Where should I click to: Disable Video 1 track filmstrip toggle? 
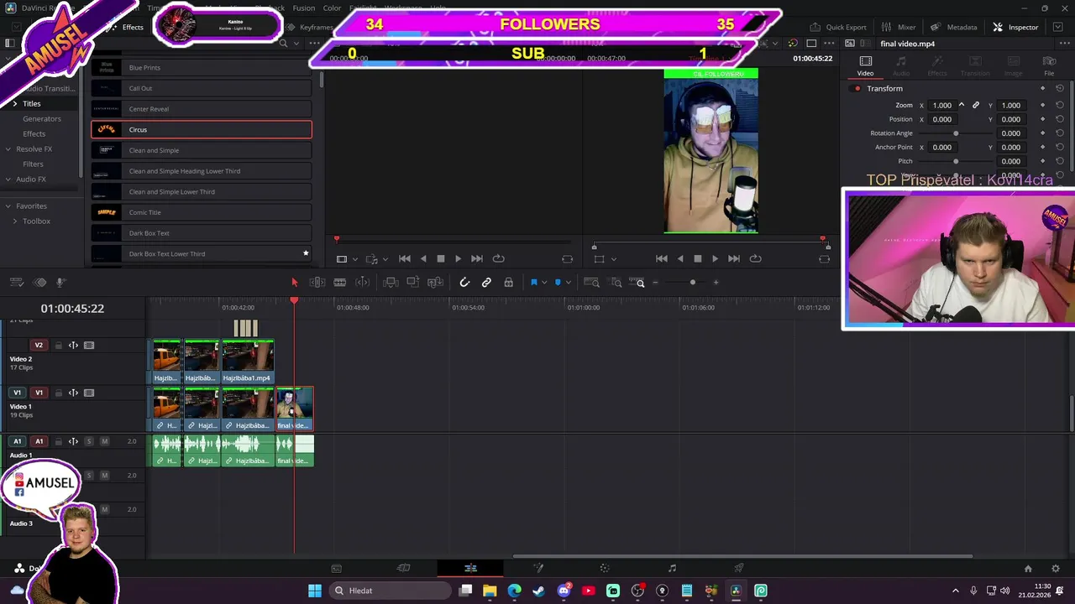click(89, 393)
